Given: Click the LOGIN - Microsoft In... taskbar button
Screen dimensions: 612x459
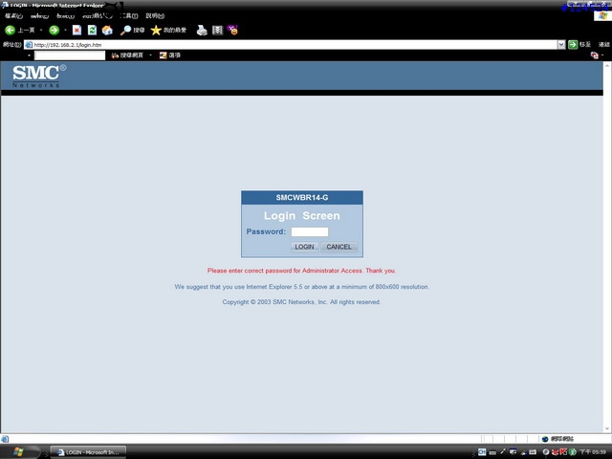Looking at the screenshot, I should click(88, 452).
